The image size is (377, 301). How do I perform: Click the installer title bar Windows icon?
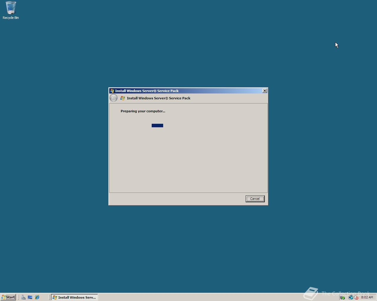[x=112, y=91]
